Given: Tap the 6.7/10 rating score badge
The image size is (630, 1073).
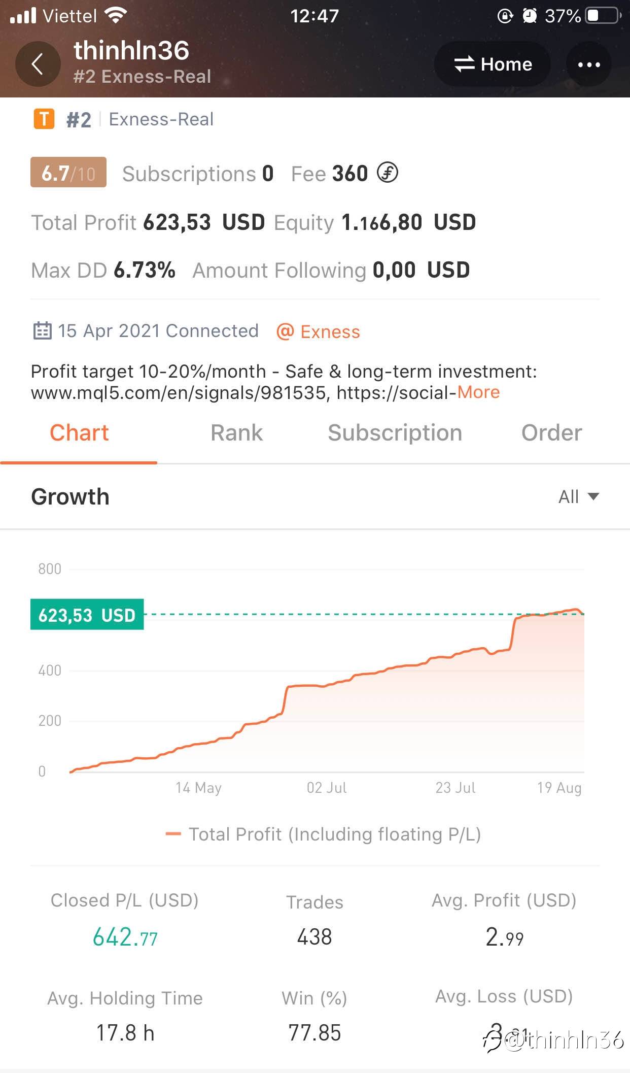Looking at the screenshot, I should tap(68, 173).
